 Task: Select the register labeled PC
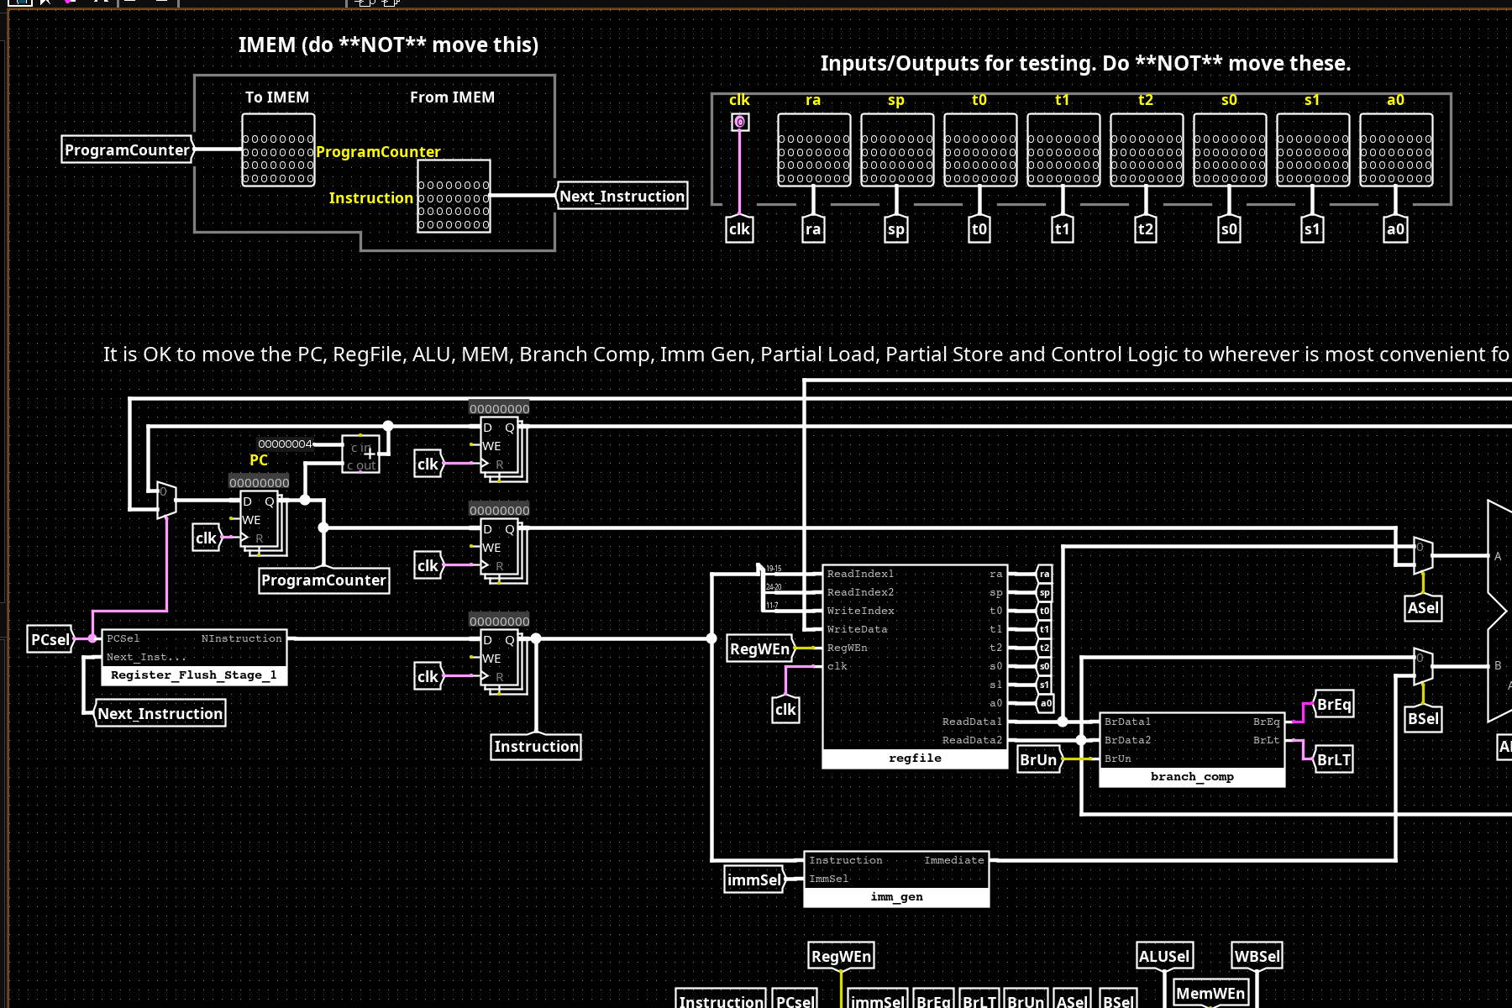point(260,522)
